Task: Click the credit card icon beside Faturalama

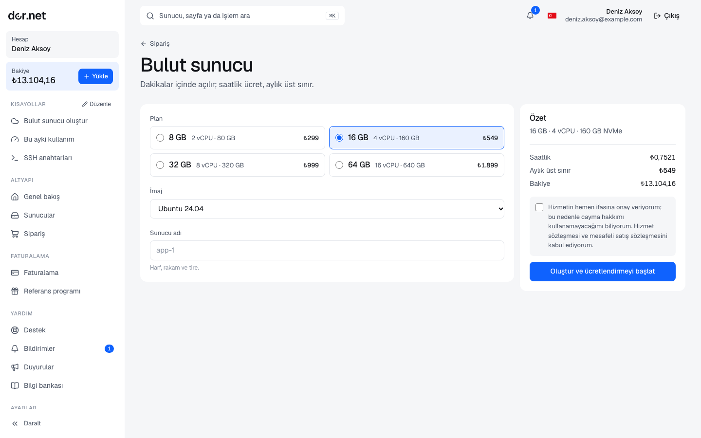Action: tap(15, 273)
